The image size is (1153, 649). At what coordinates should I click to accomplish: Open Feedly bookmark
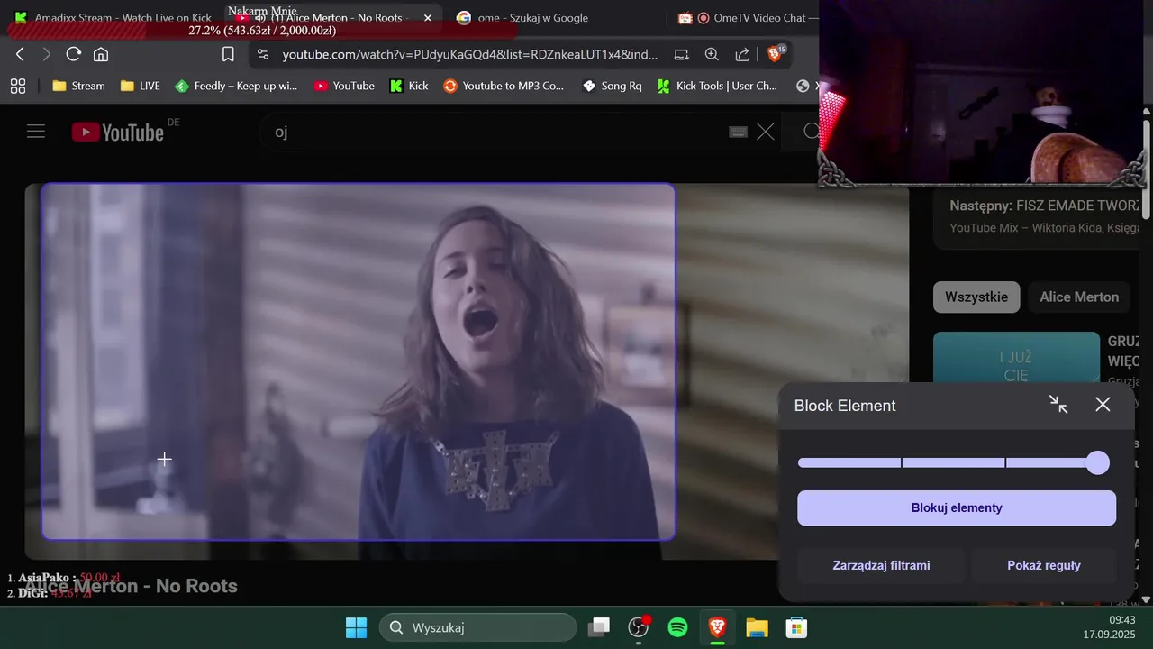click(235, 86)
